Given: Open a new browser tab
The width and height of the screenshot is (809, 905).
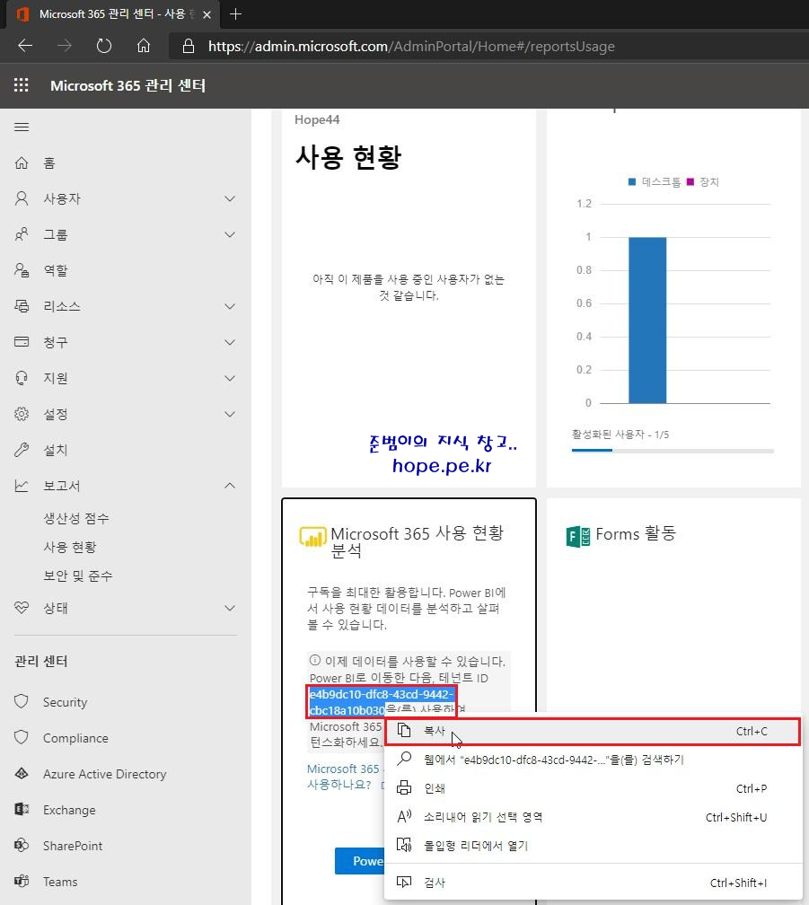Looking at the screenshot, I should 235,14.
